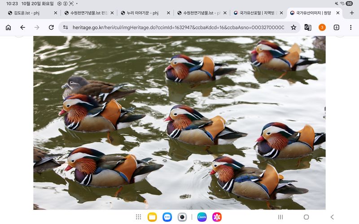
Task: Go forward to the next page
Action: coord(37,27)
